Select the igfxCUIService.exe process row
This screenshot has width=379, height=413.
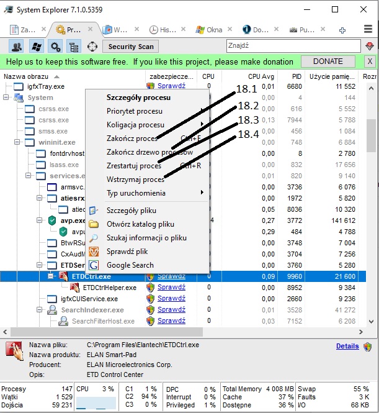[x=183, y=299]
